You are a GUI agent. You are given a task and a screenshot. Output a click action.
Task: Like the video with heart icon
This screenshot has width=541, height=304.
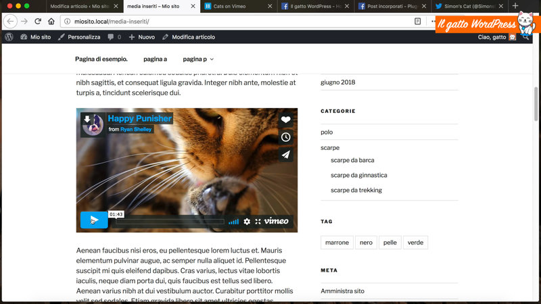coord(285,120)
